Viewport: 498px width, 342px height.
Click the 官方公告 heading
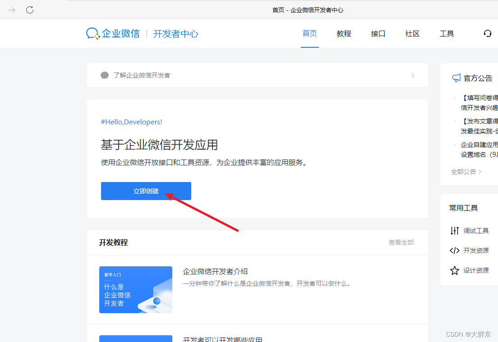click(478, 78)
